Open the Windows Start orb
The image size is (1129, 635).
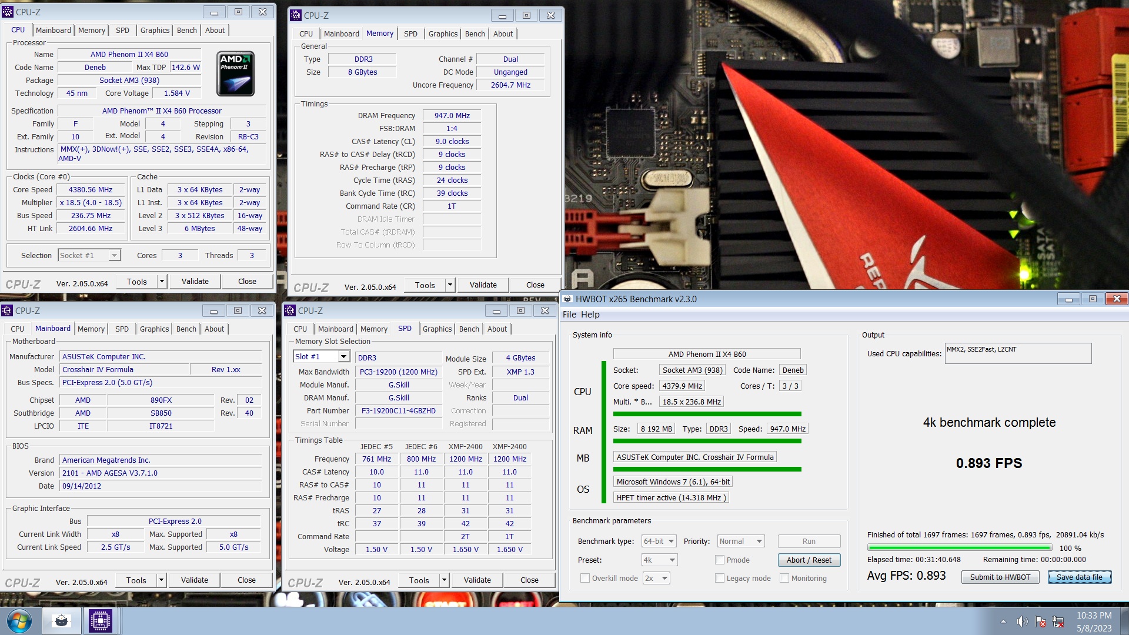(19, 621)
